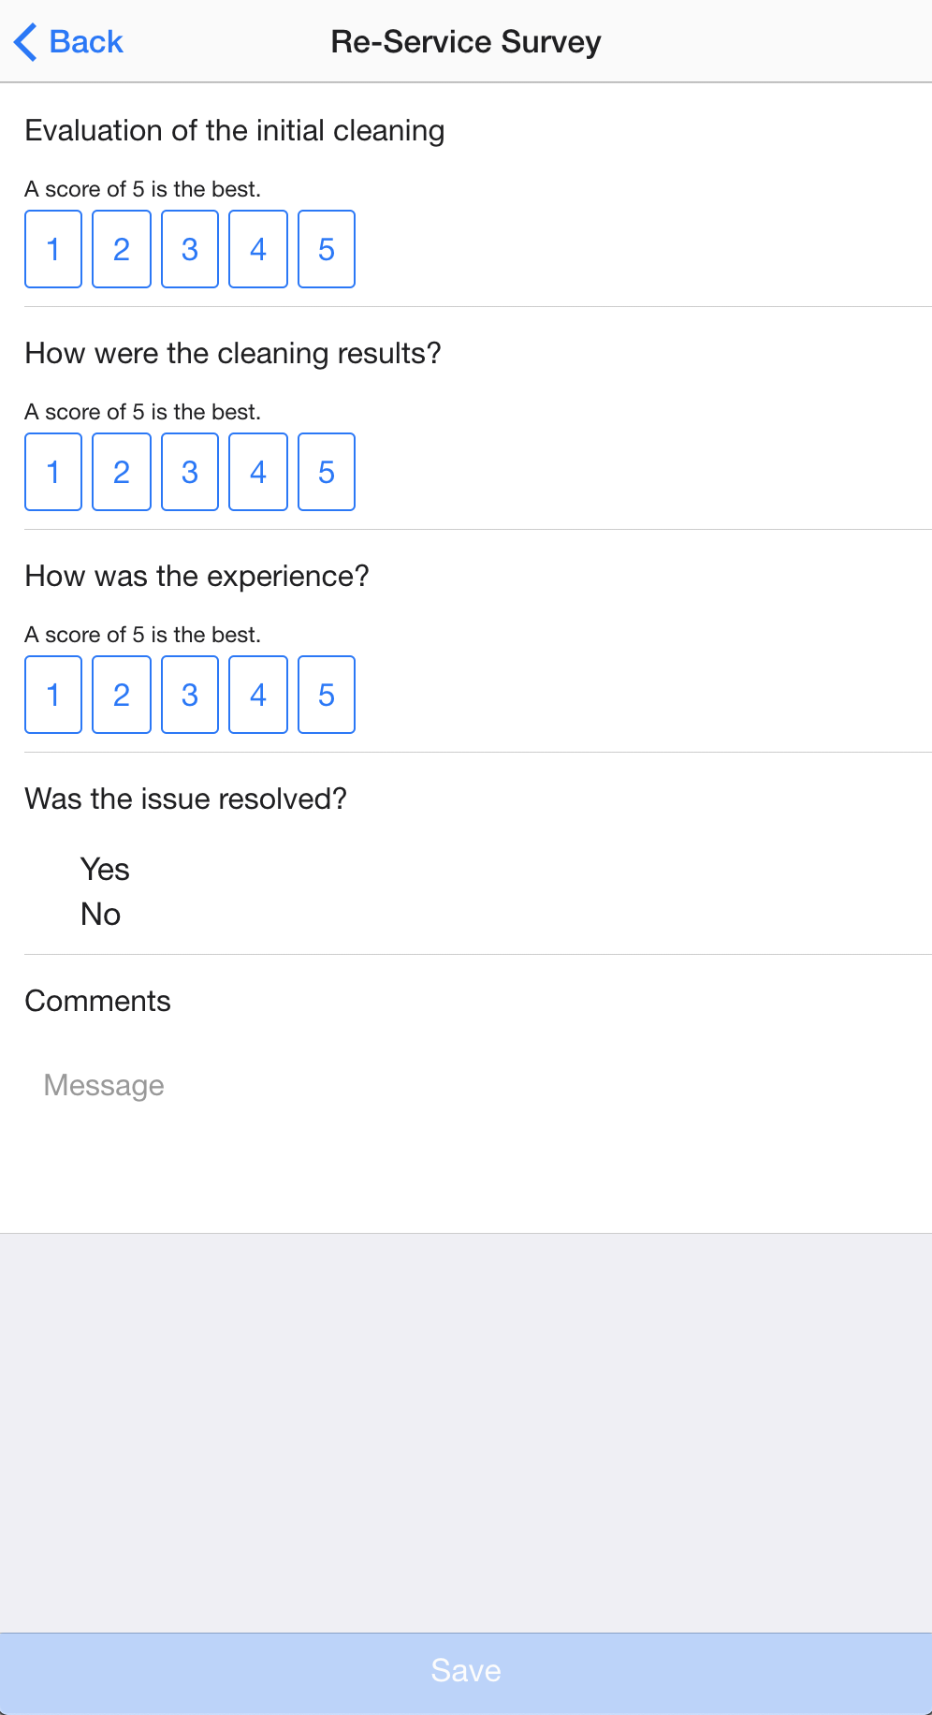The width and height of the screenshot is (932, 1715).
Task: Set cleaning results rating to 3
Action: 190,472
